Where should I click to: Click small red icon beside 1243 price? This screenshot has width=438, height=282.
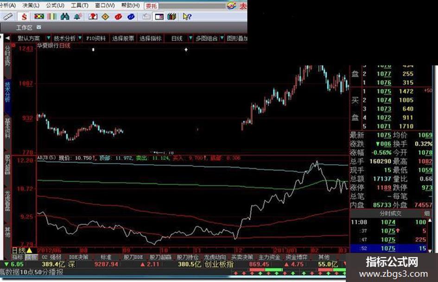pos(13,45)
